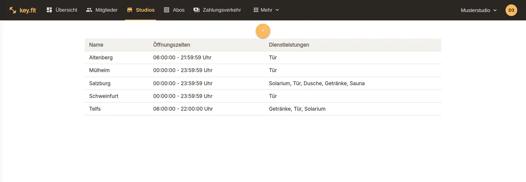Open the Altenberg studio row
This screenshot has width=526, height=182.
click(x=263, y=58)
